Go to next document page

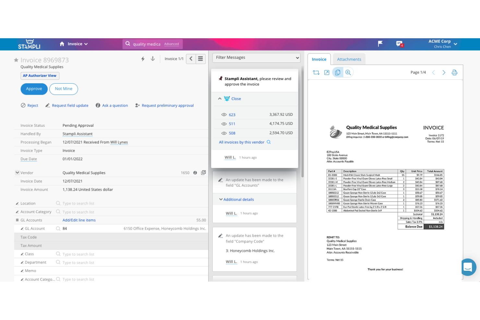(444, 73)
